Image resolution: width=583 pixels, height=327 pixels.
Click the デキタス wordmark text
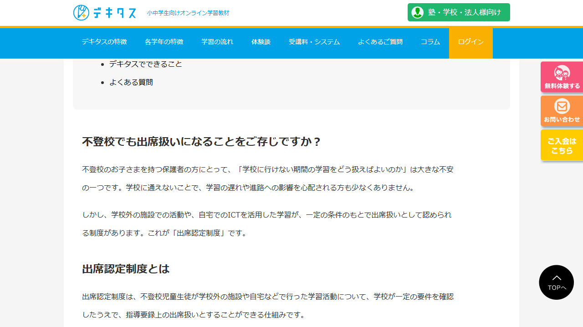(115, 13)
